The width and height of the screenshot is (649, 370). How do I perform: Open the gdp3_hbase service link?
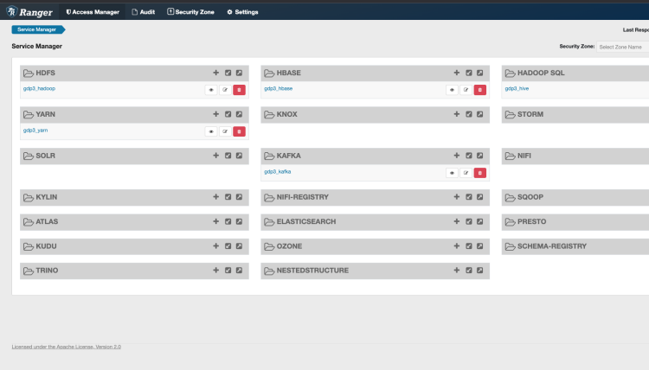pos(278,88)
